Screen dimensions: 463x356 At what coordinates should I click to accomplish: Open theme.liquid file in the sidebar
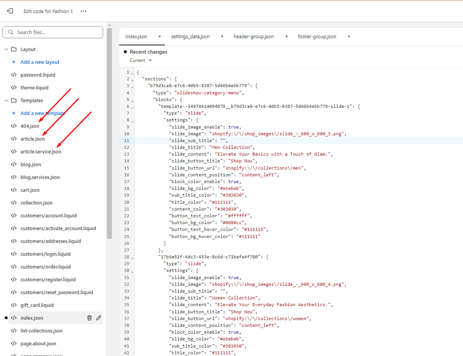click(34, 88)
